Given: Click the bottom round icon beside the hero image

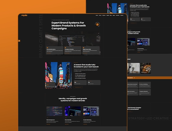Looking at the screenshot, I should (x=98, y=38).
